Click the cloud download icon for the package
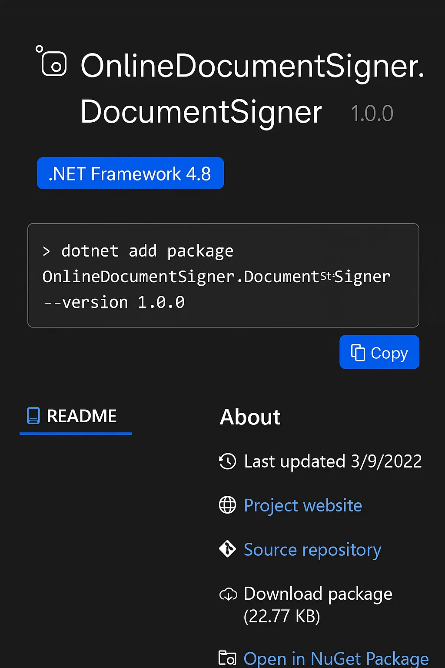The width and height of the screenshot is (445, 668). coord(228,594)
